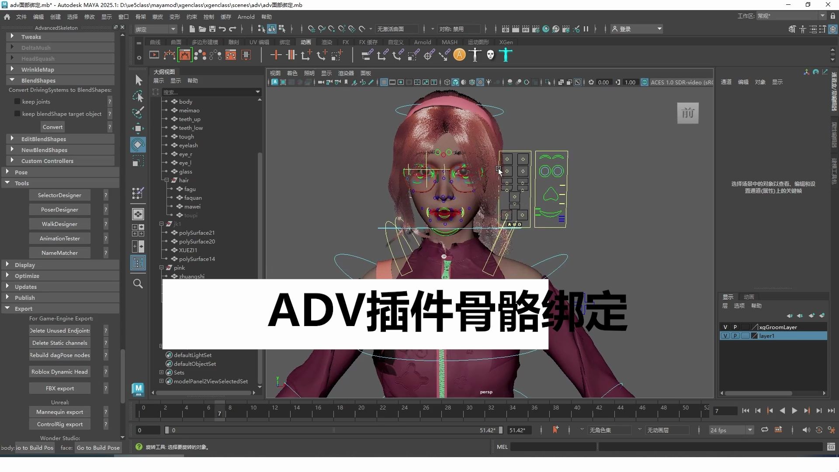This screenshot has height=472, width=839.
Task: Click the magnifier search icon
Action: click(138, 284)
